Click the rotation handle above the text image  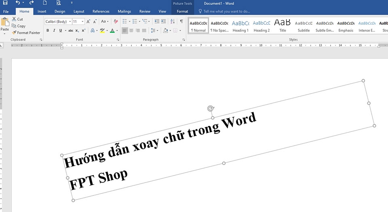211,108
